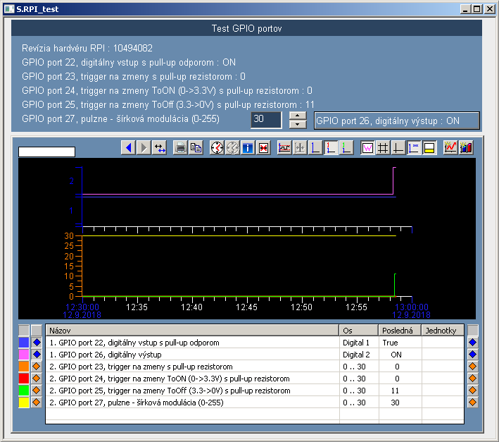
Task: Click the clock icon in graph toolbar
Action: point(217,147)
